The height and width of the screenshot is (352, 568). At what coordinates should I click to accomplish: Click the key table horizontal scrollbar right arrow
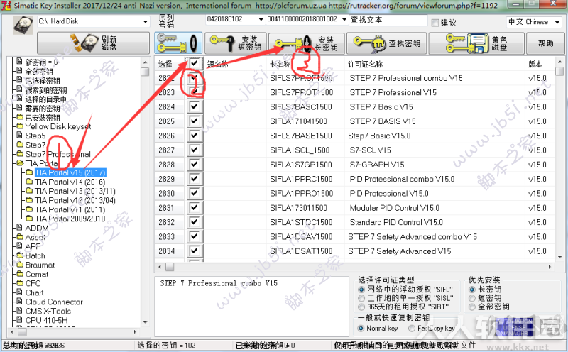[550, 267]
